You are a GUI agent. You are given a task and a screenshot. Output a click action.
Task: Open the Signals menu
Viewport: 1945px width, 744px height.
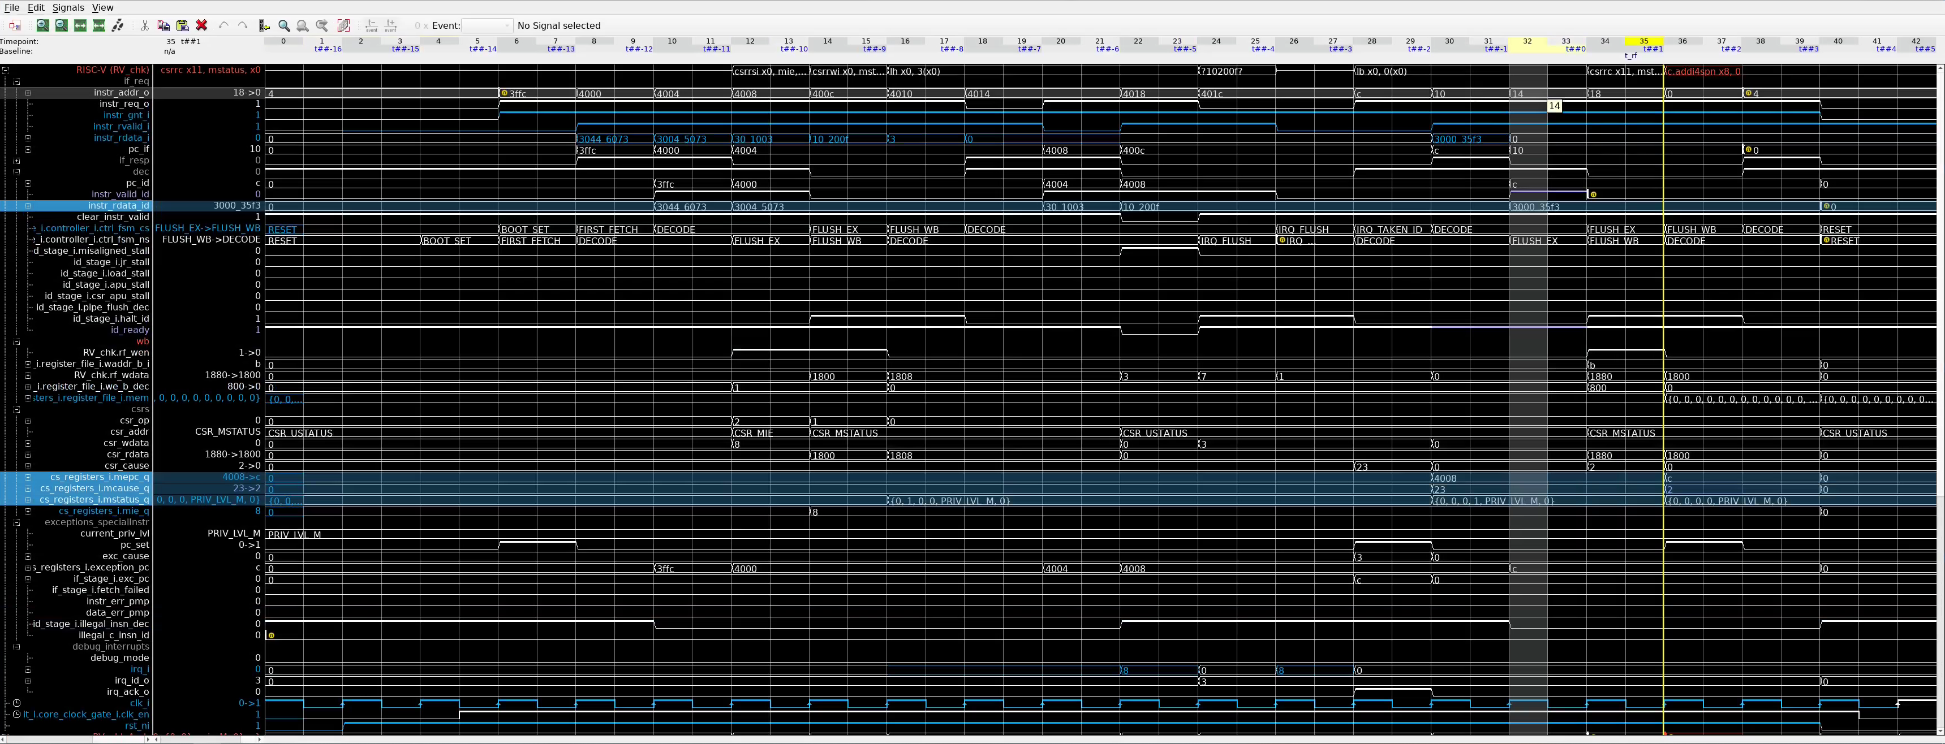pos(68,7)
